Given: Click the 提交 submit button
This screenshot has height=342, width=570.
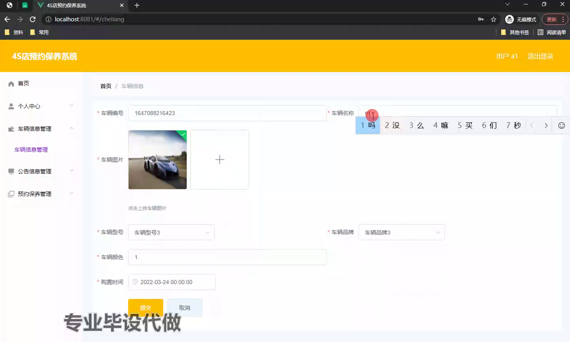Looking at the screenshot, I should (146, 308).
